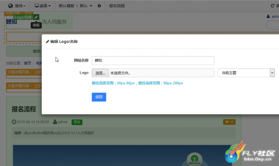
Task: Click the clock icon beside 2015-09-14
Action: pos(14,122)
